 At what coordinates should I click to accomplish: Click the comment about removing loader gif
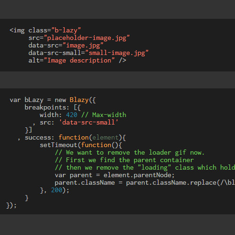pyautogui.click(x=130, y=153)
